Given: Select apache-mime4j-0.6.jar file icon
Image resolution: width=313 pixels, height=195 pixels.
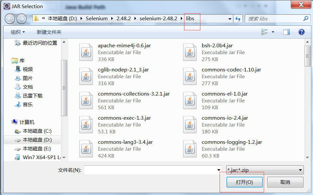Looking at the screenshot, I should point(86,52).
